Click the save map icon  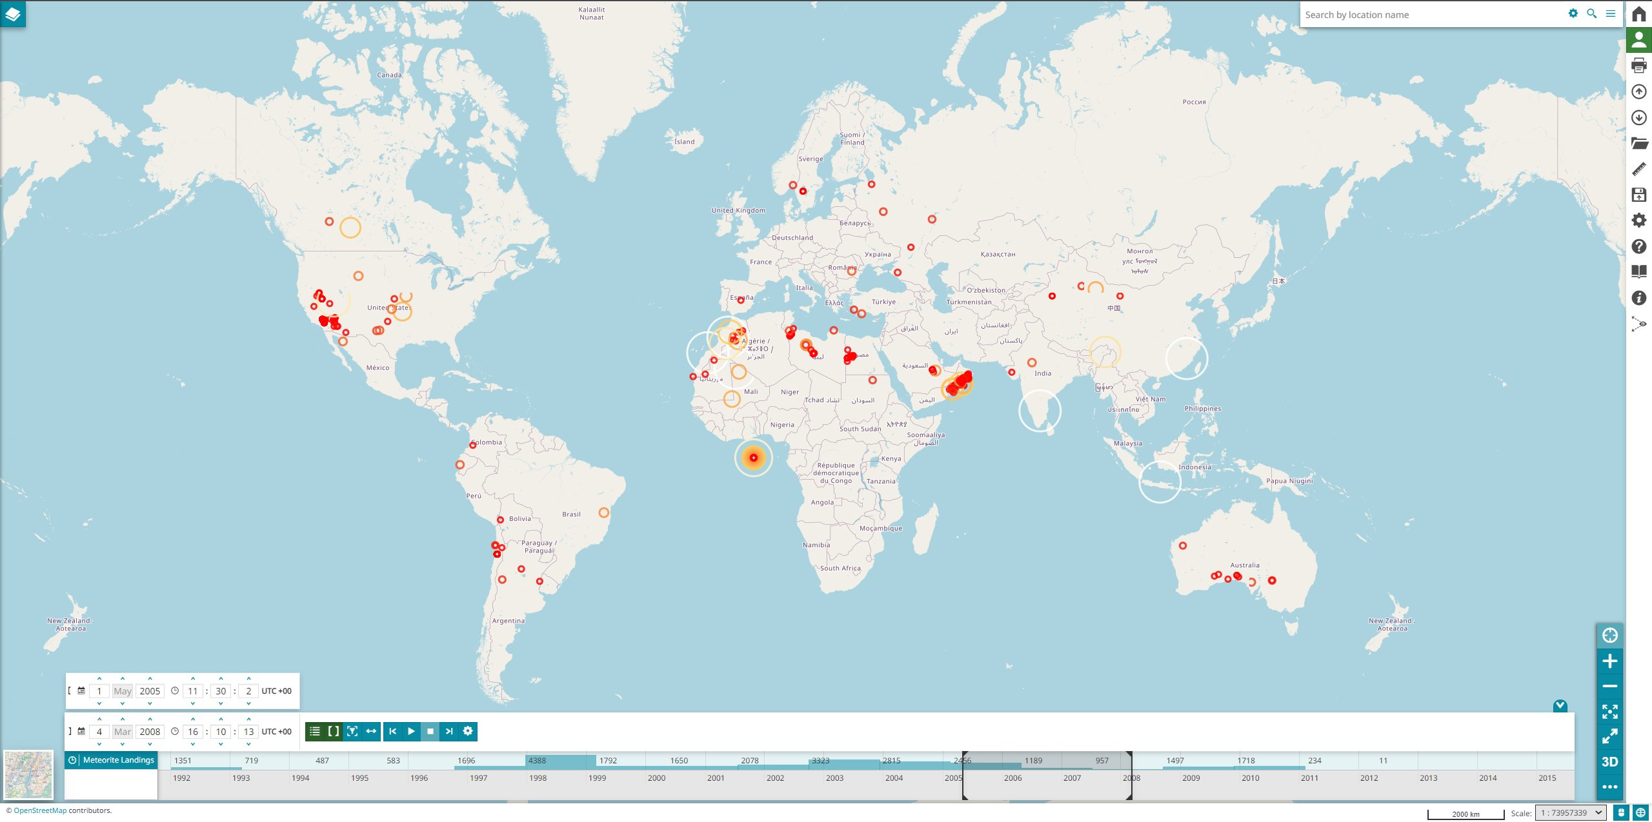[1638, 195]
